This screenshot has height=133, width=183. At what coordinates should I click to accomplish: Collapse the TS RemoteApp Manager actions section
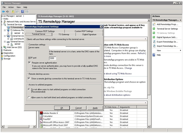[x=180, y=20]
